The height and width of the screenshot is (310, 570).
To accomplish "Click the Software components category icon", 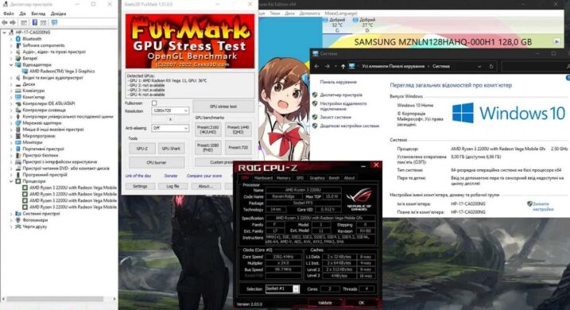I will click(x=17, y=45).
